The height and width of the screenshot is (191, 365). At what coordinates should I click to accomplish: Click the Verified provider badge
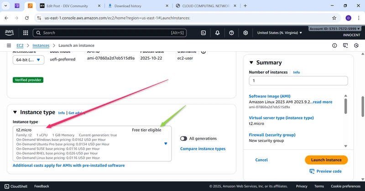point(28,80)
